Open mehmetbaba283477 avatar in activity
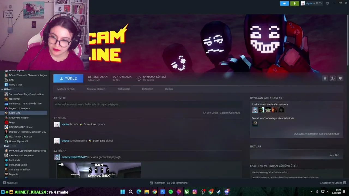 [57, 157]
